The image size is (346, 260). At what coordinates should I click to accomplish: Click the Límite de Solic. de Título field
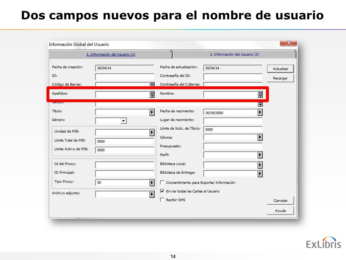coord(233,130)
